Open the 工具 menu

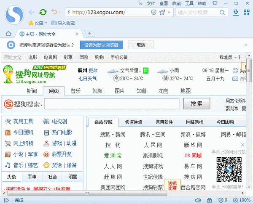pyautogui.click(x=189, y=3)
